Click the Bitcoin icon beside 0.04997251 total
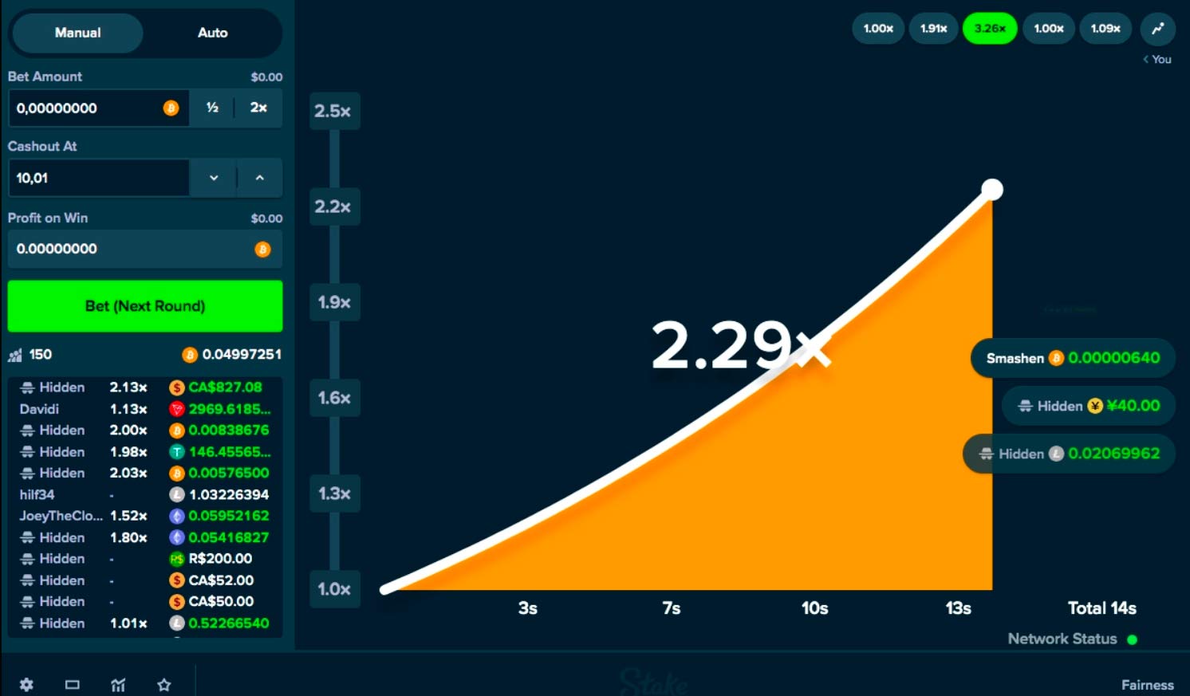Image resolution: width=1190 pixels, height=696 pixels. coord(190,355)
